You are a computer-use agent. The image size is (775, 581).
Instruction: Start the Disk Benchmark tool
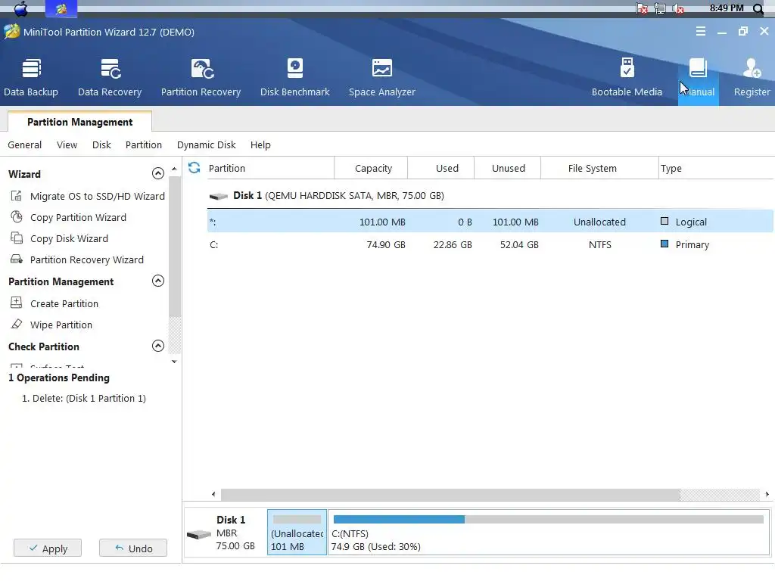point(295,78)
